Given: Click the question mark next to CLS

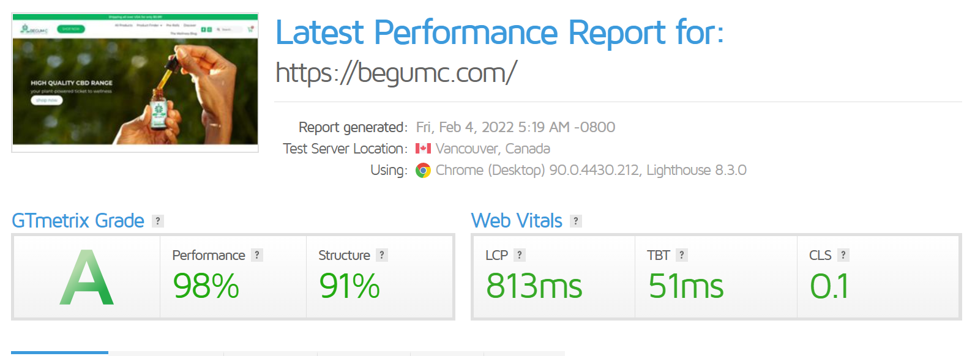Looking at the screenshot, I should [x=843, y=255].
